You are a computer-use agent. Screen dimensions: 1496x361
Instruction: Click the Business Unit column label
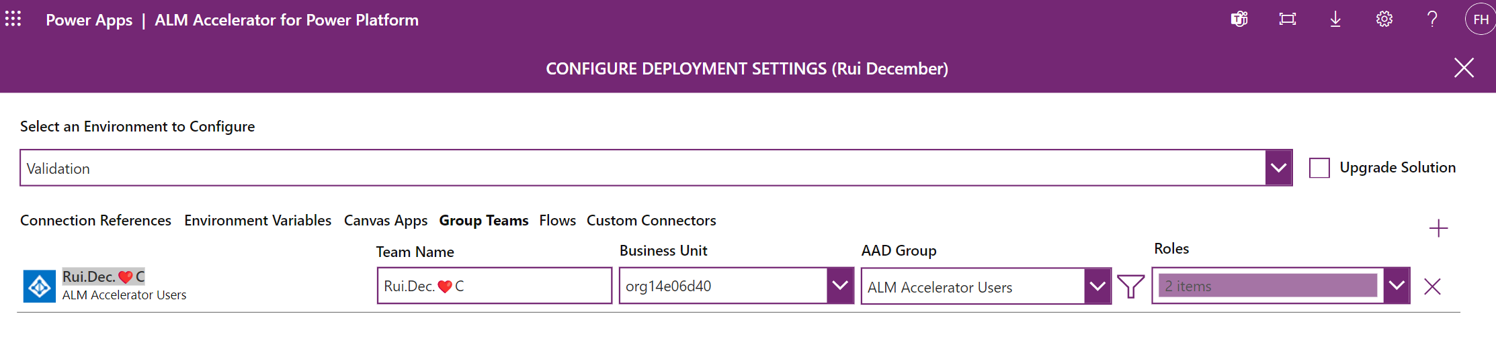(x=663, y=250)
